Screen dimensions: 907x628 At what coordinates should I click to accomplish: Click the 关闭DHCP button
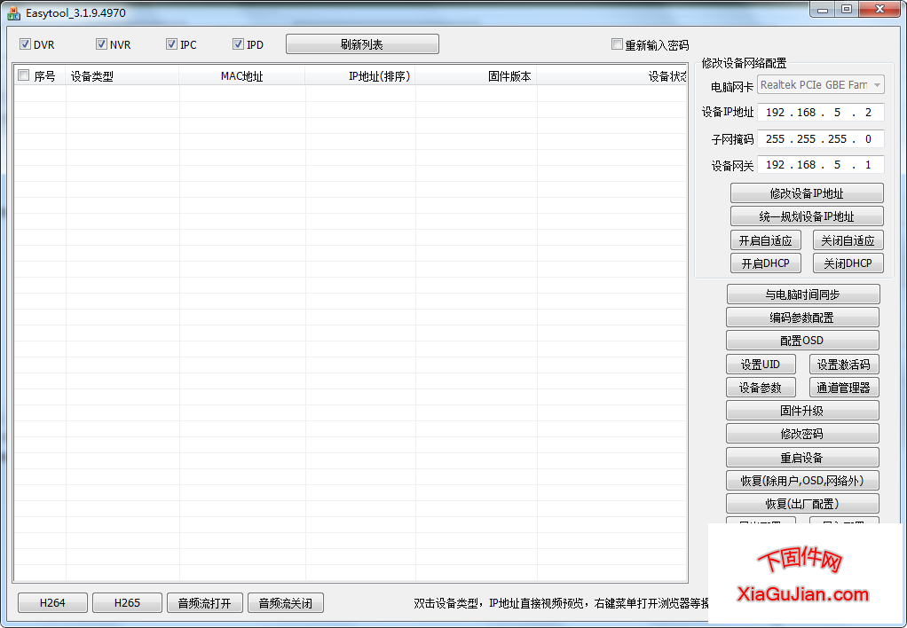tap(848, 263)
